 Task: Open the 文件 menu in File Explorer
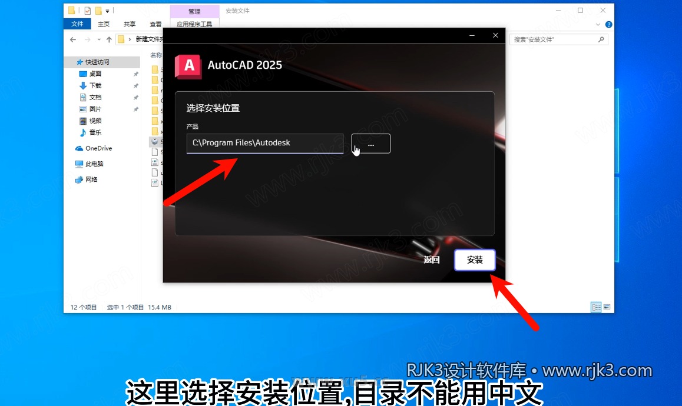click(x=77, y=24)
